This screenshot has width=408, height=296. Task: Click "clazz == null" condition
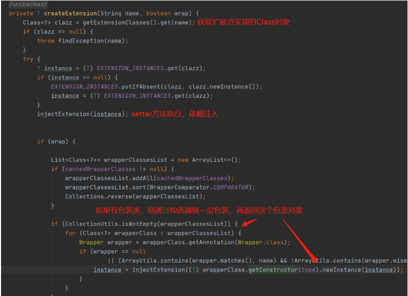pyautogui.click(x=60, y=32)
